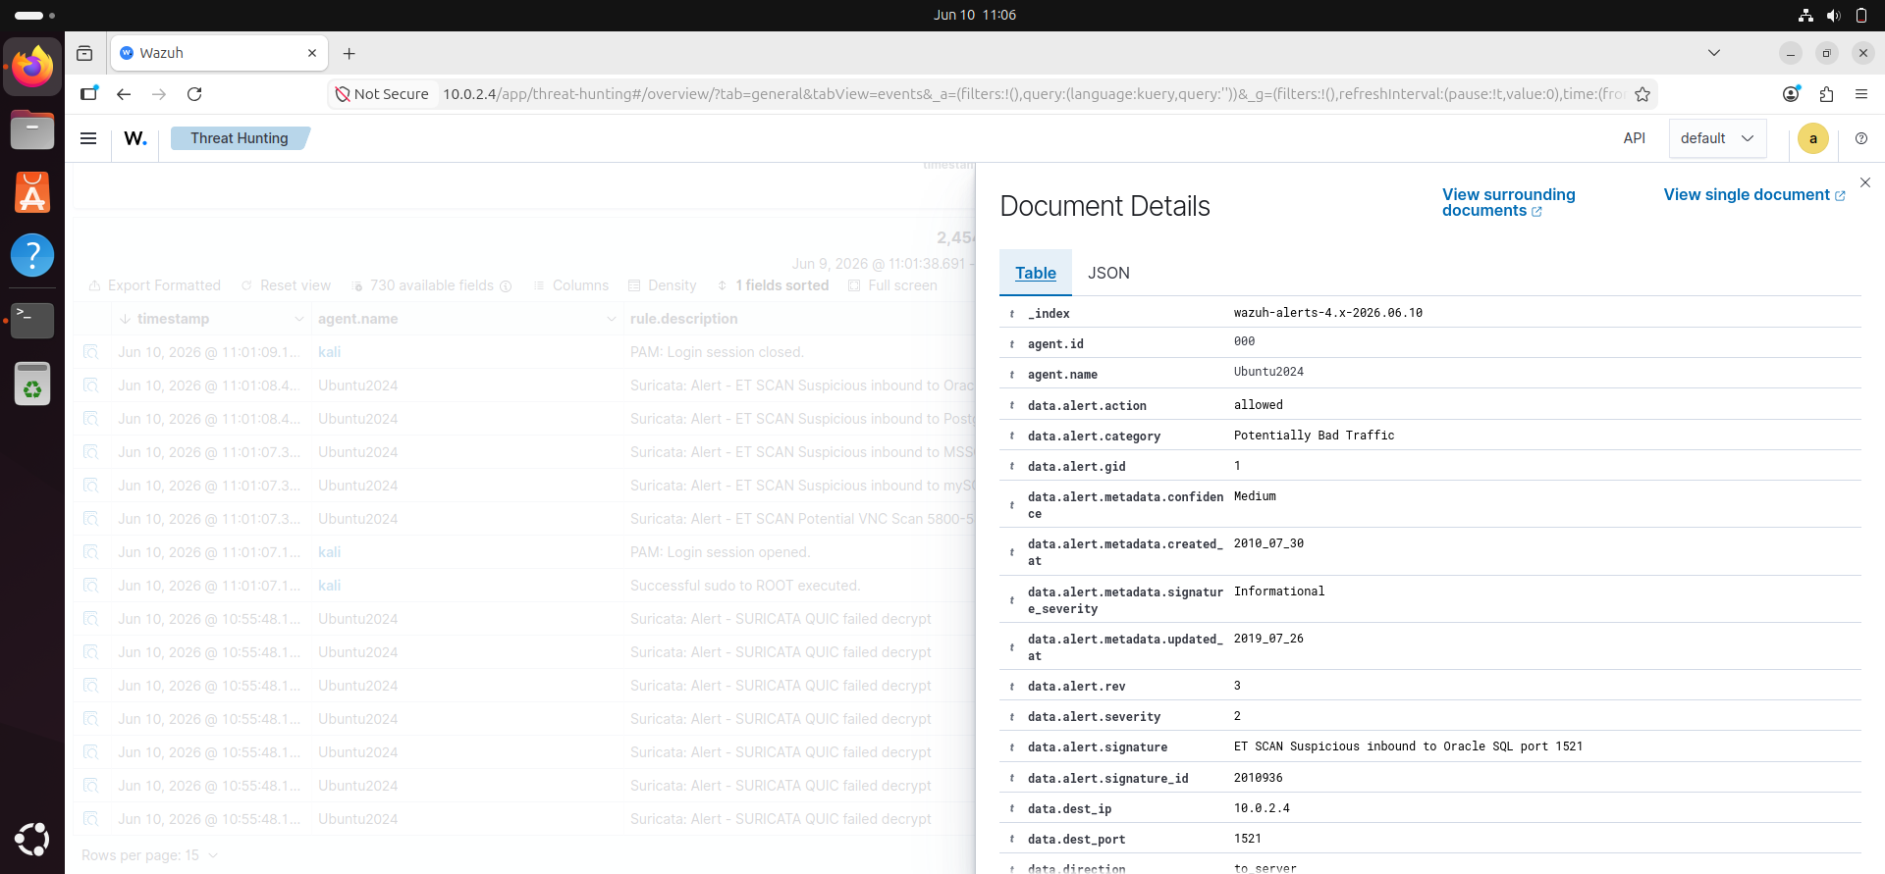Click Reset view button
The width and height of the screenshot is (1885, 874).
pos(286,285)
